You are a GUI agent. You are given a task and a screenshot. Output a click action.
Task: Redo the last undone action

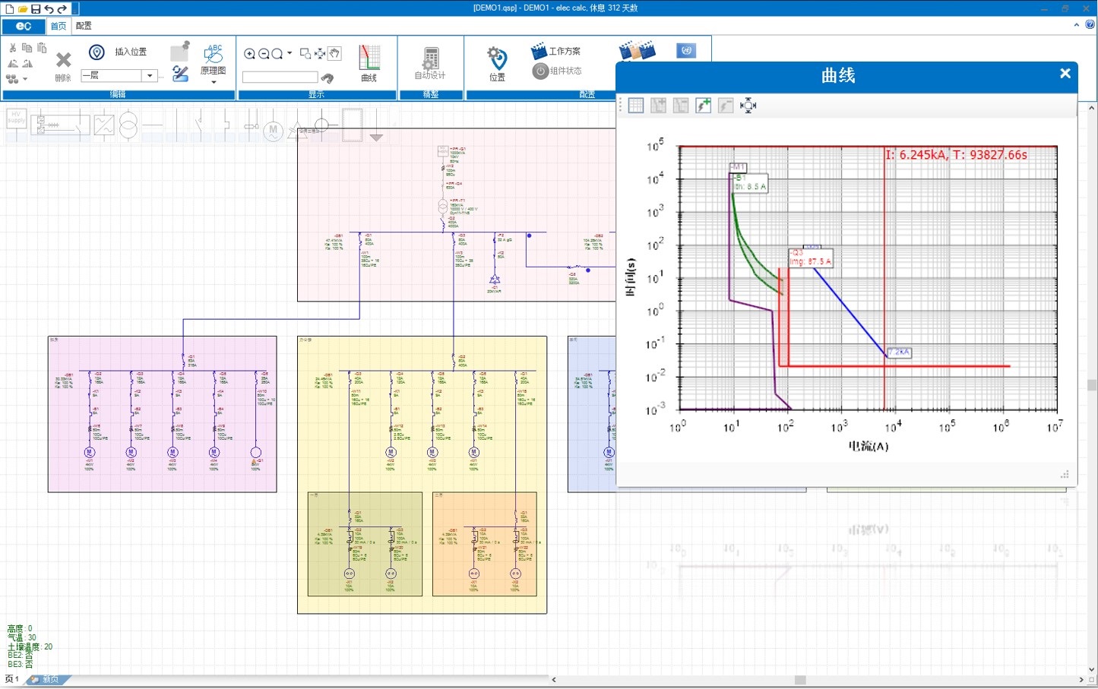(62, 9)
